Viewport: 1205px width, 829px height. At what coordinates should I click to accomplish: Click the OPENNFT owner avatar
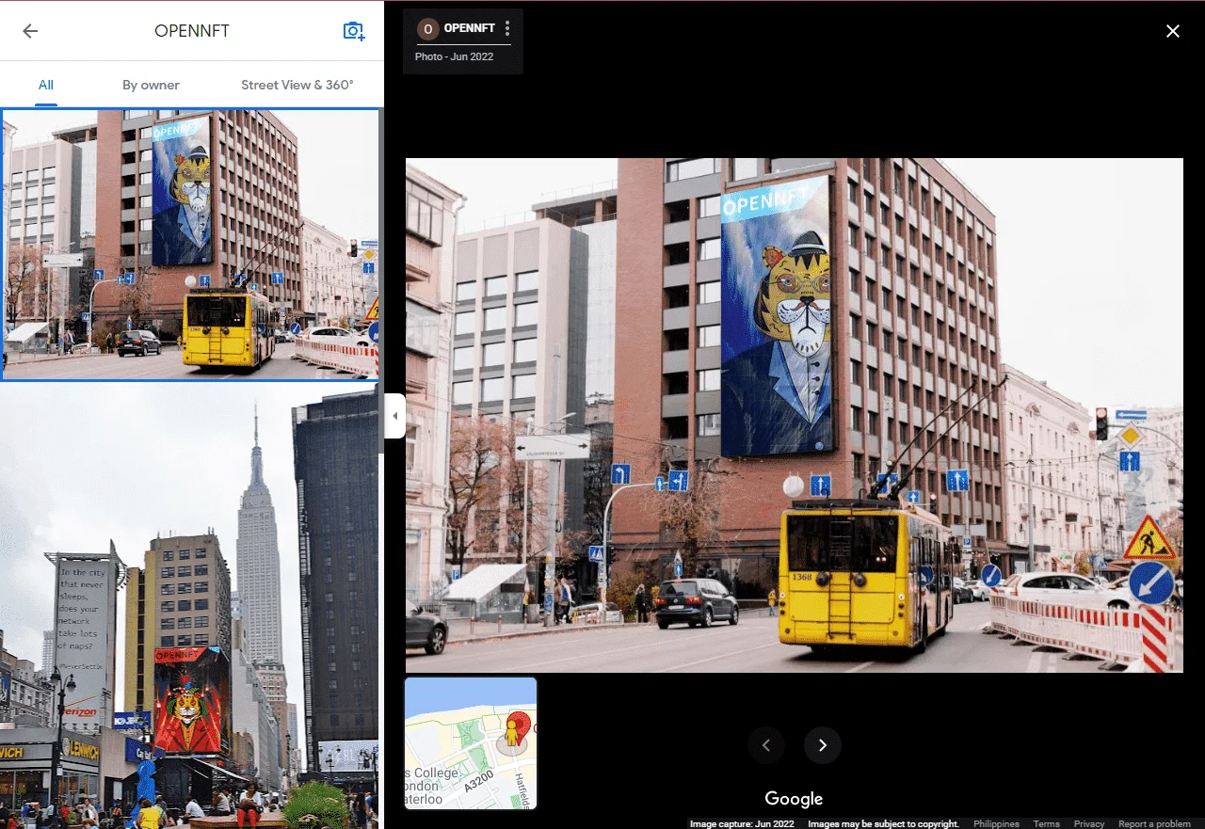click(427, 29)
